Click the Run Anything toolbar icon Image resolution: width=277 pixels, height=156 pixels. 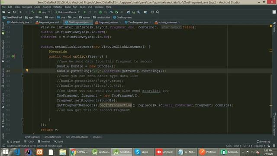click(x=152, y=12)
